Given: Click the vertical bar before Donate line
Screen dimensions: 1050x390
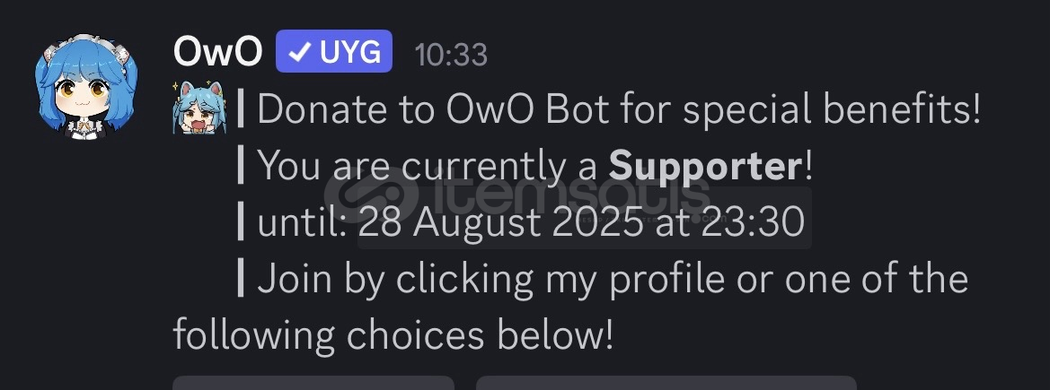Looking at the screenshot, I should point(241,109).
